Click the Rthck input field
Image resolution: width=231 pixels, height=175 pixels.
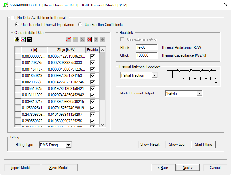pos(146,47)
